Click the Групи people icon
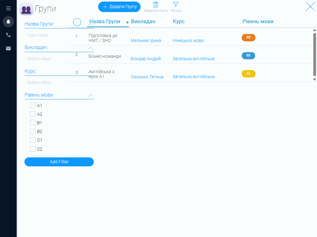 point(26,9)
